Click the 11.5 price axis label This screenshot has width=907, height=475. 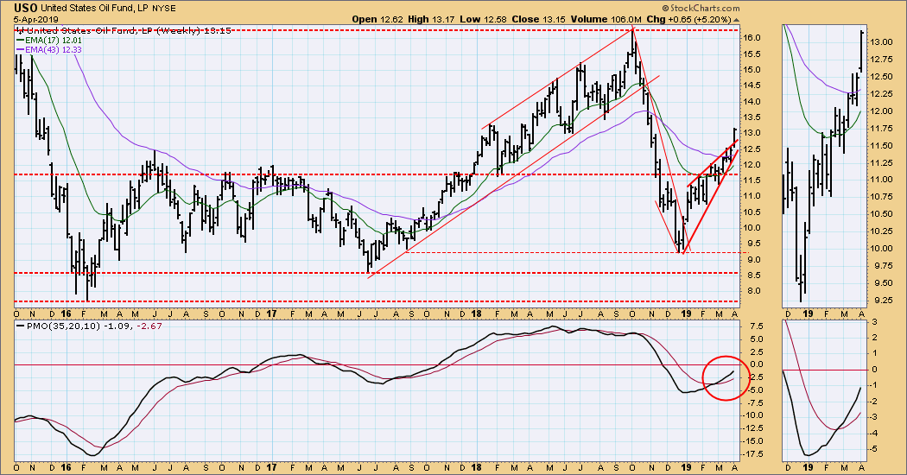[x=752, y=180]
